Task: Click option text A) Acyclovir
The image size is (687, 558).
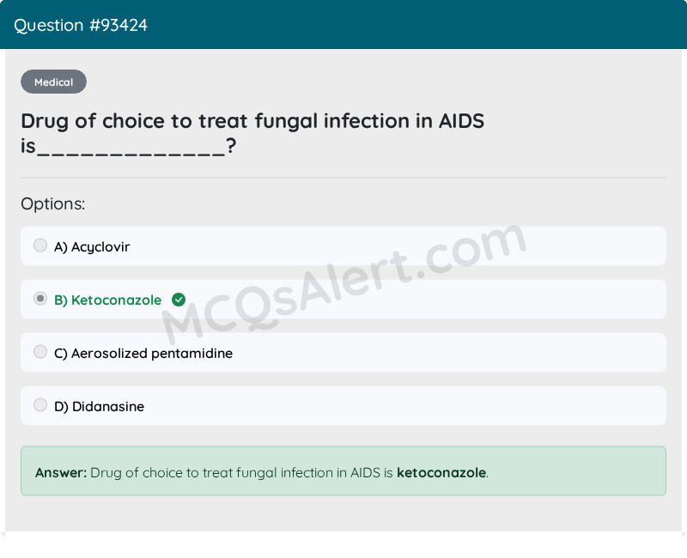Action: click(x=92, y=247)
